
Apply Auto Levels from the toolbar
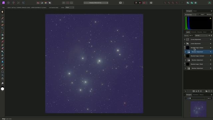(38, 3)
